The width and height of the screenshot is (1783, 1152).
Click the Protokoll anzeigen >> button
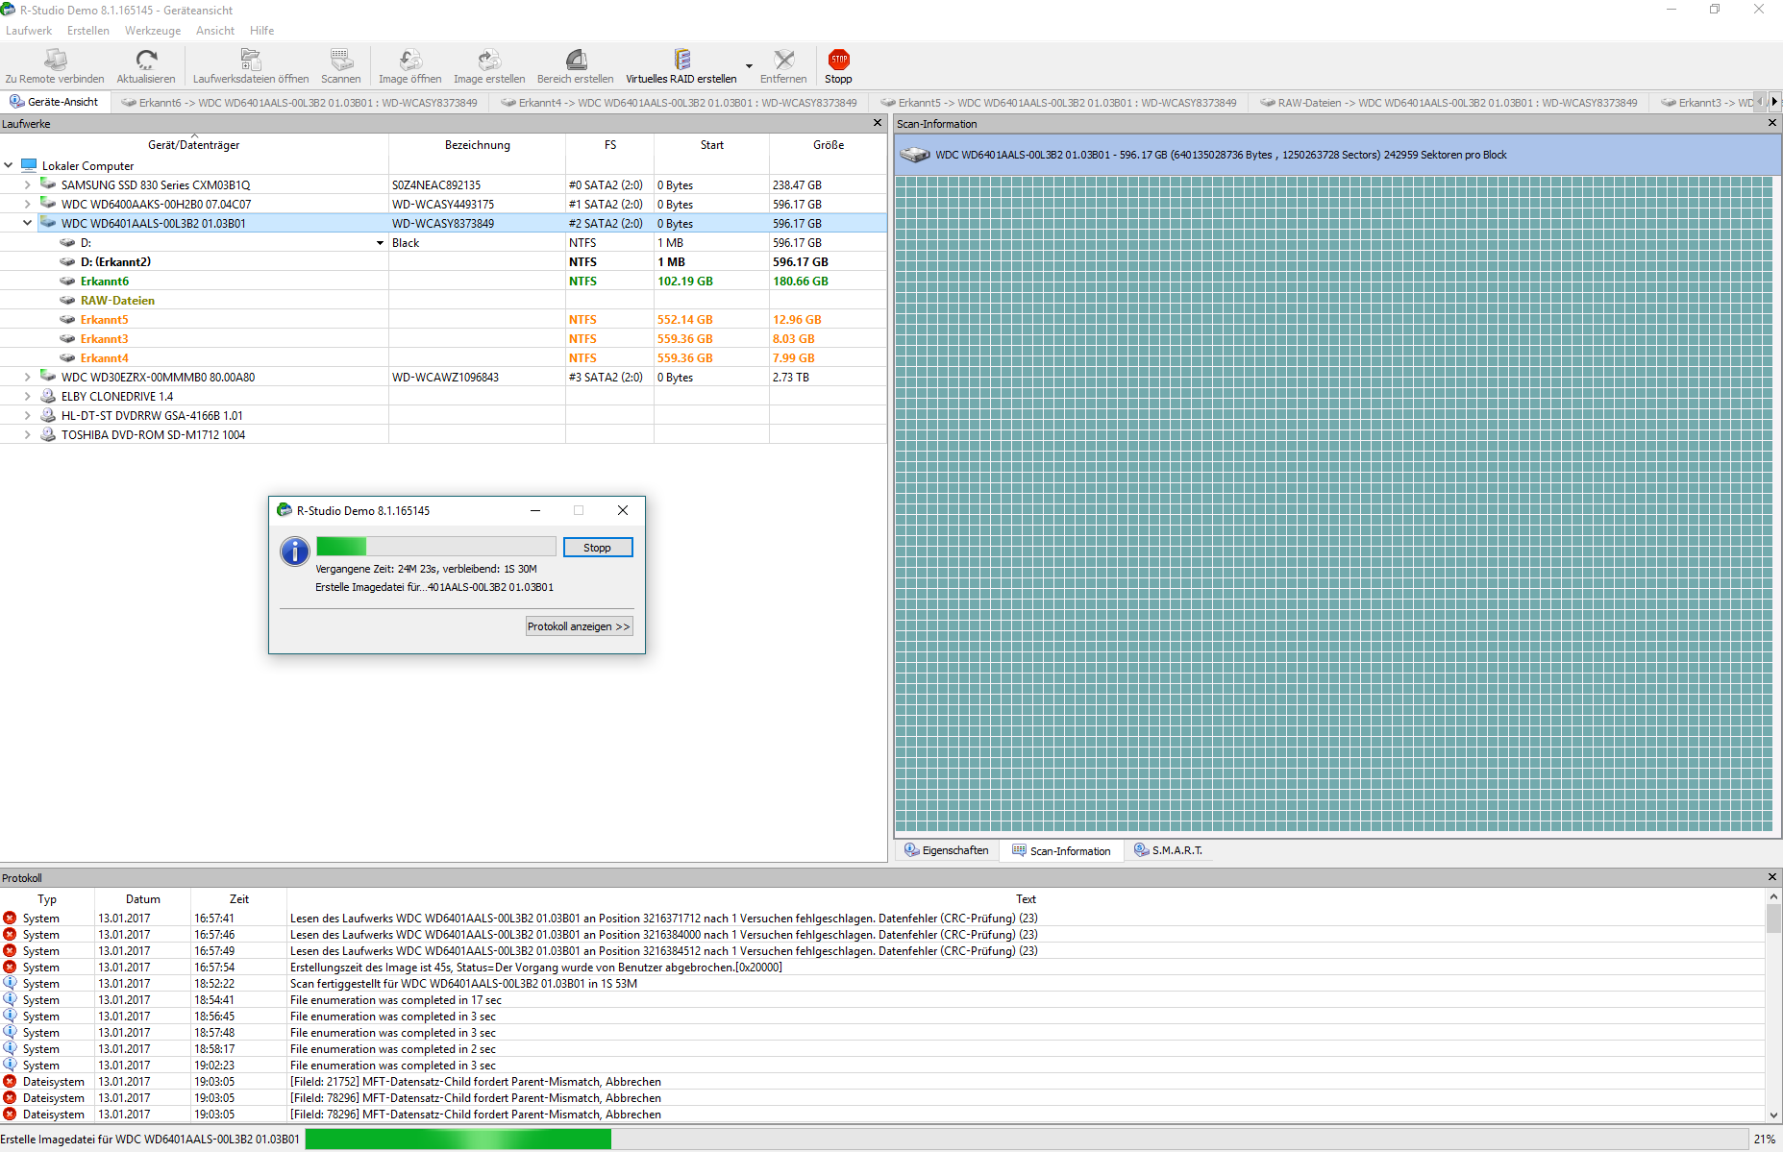point(579,626)
